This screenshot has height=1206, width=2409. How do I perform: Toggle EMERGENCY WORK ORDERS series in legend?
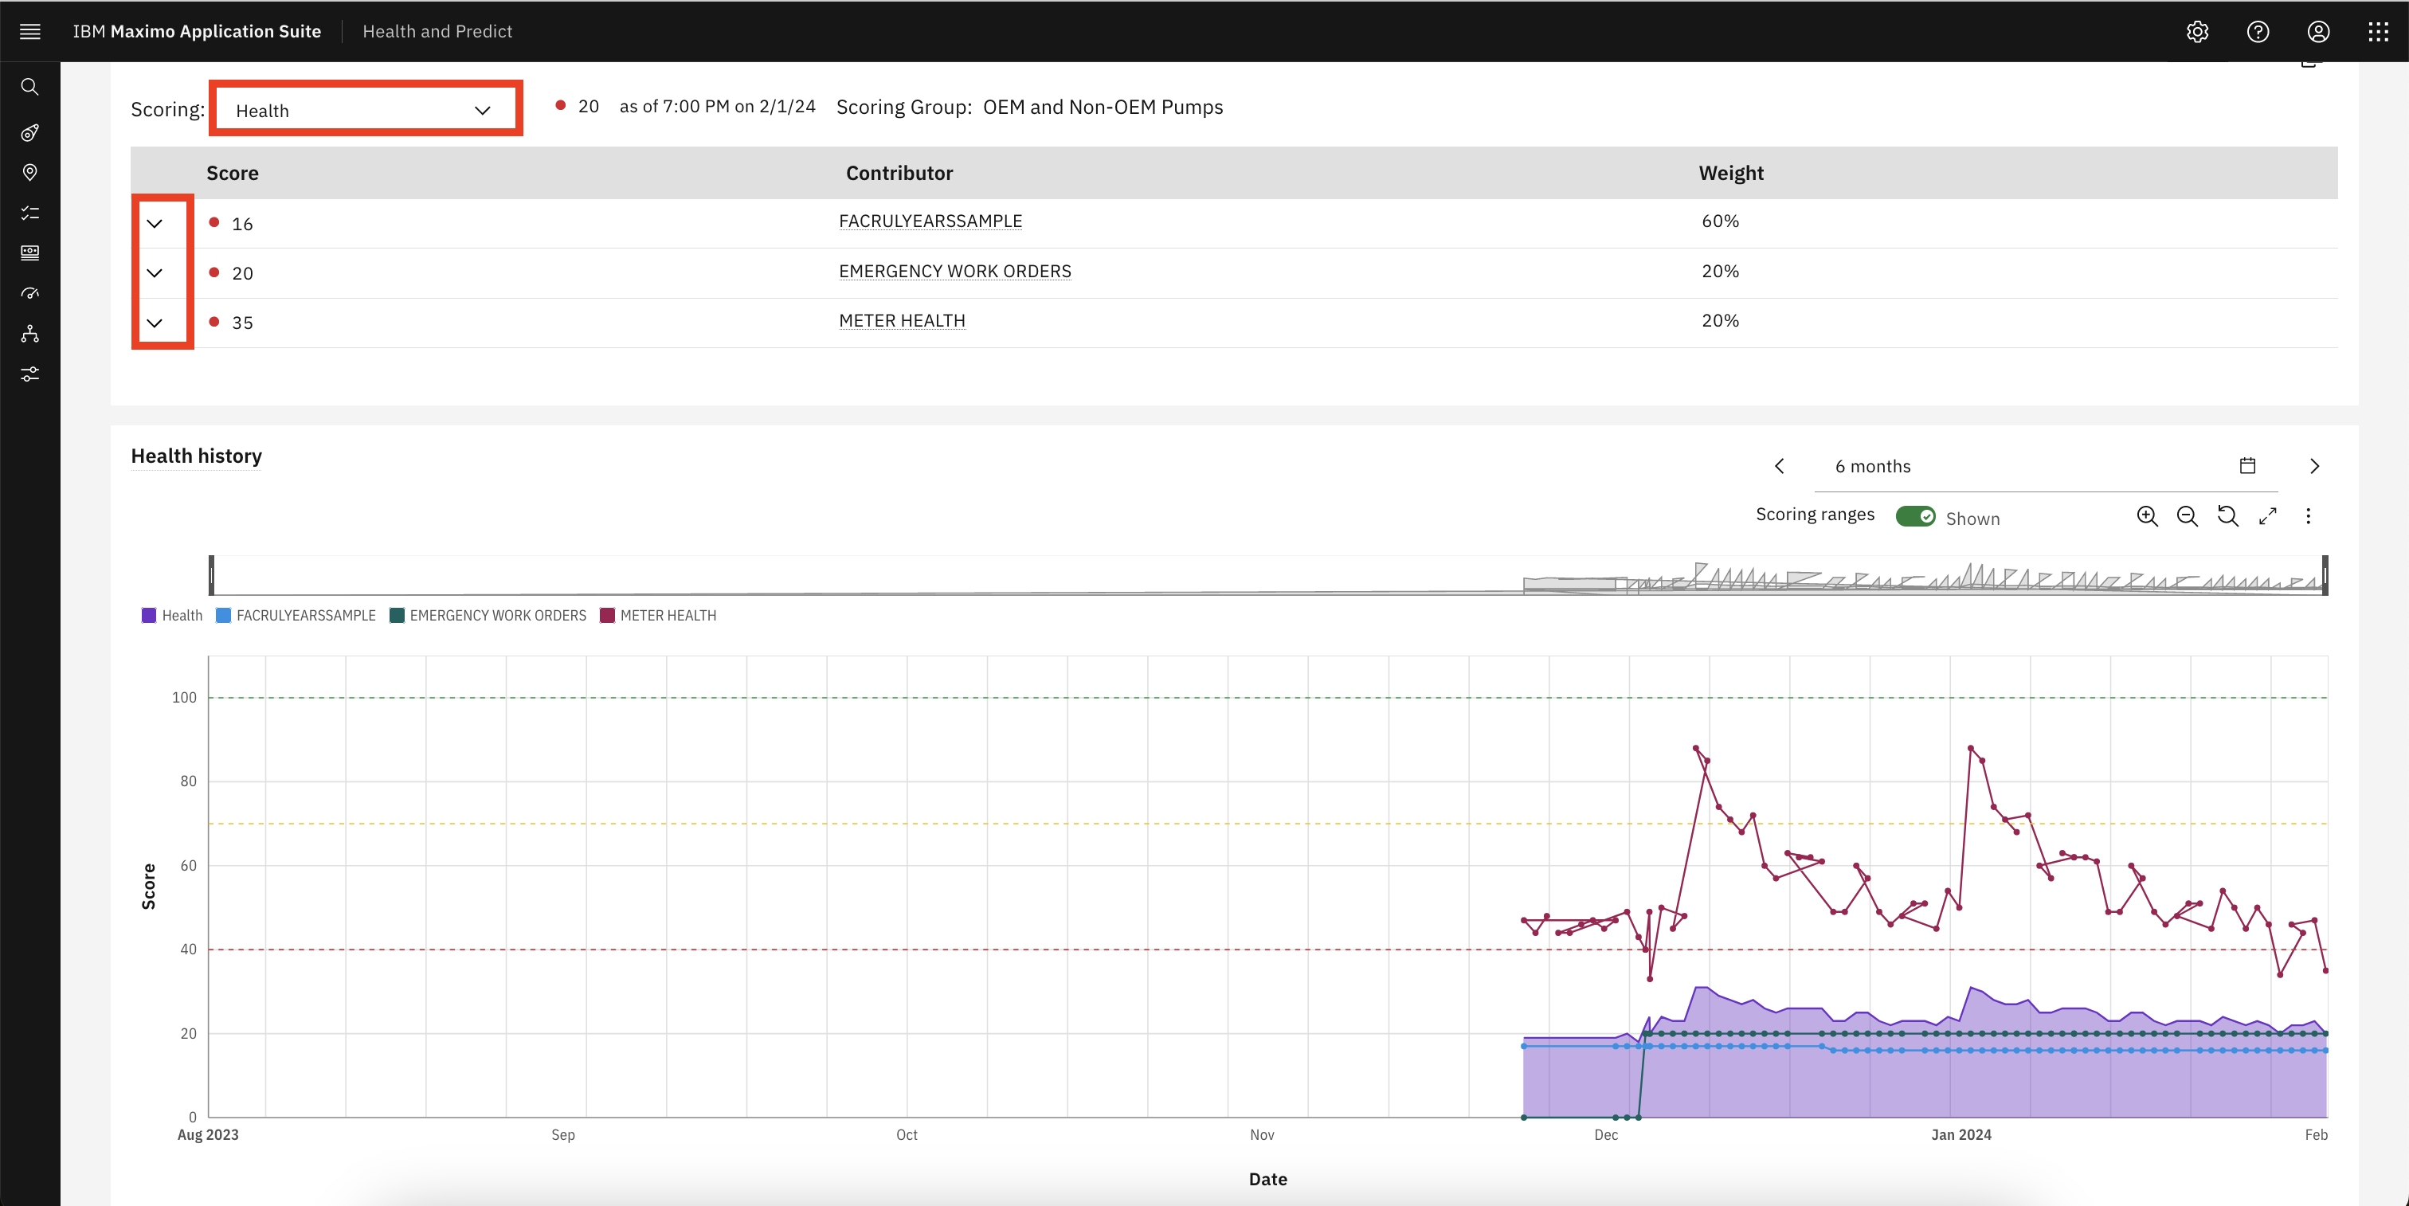(488, 615)
